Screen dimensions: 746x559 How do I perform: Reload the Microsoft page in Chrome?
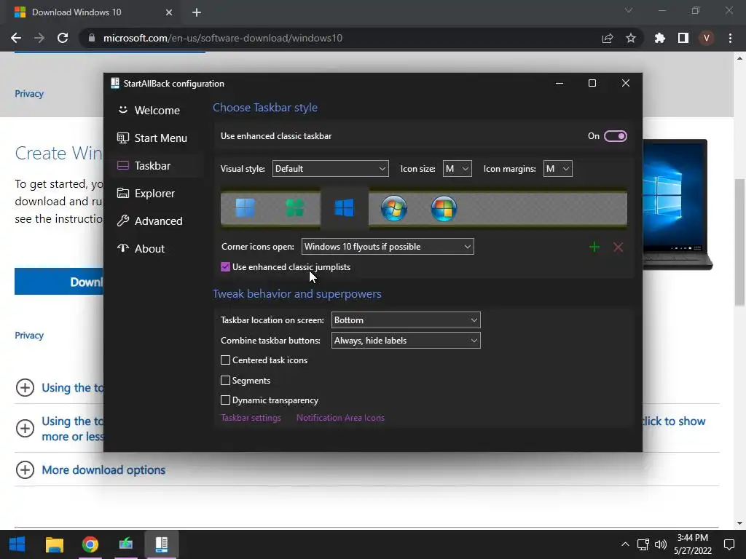[x=63, y=38]
